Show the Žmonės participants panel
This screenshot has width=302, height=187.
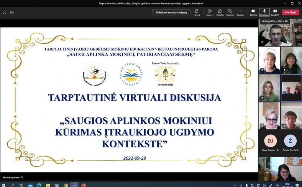[210, 12]
